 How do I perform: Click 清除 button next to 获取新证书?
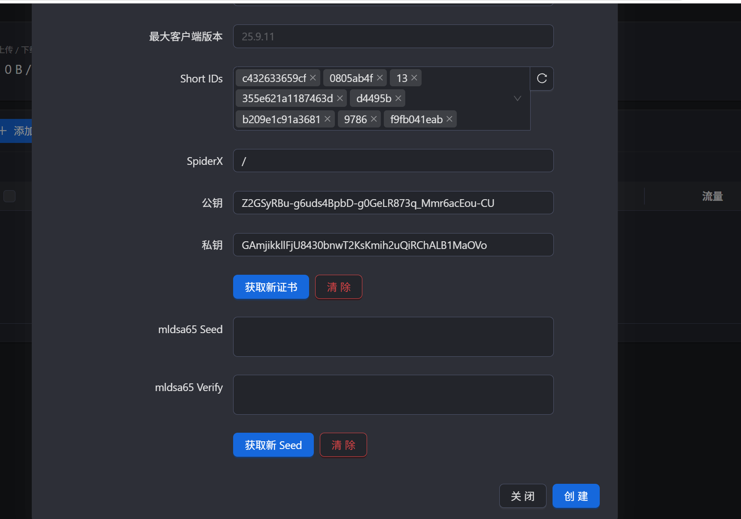coord(339,287)
